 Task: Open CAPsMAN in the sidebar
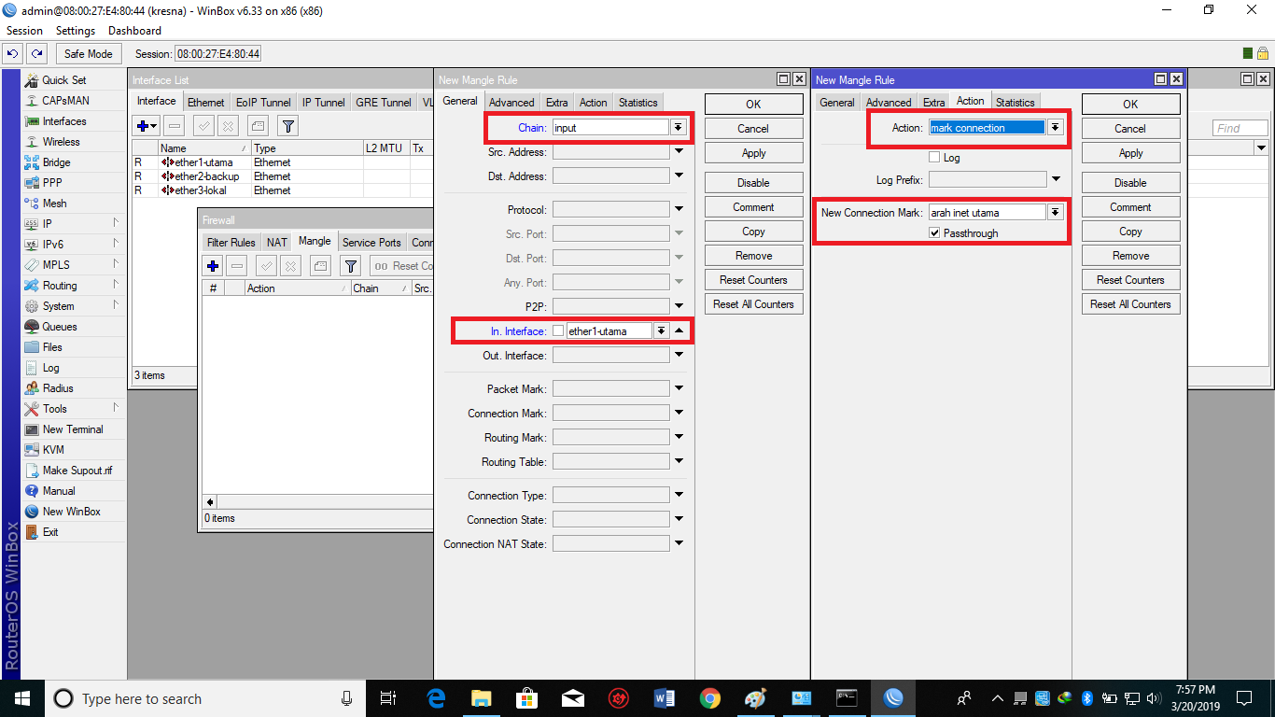(x=65, y=101)
